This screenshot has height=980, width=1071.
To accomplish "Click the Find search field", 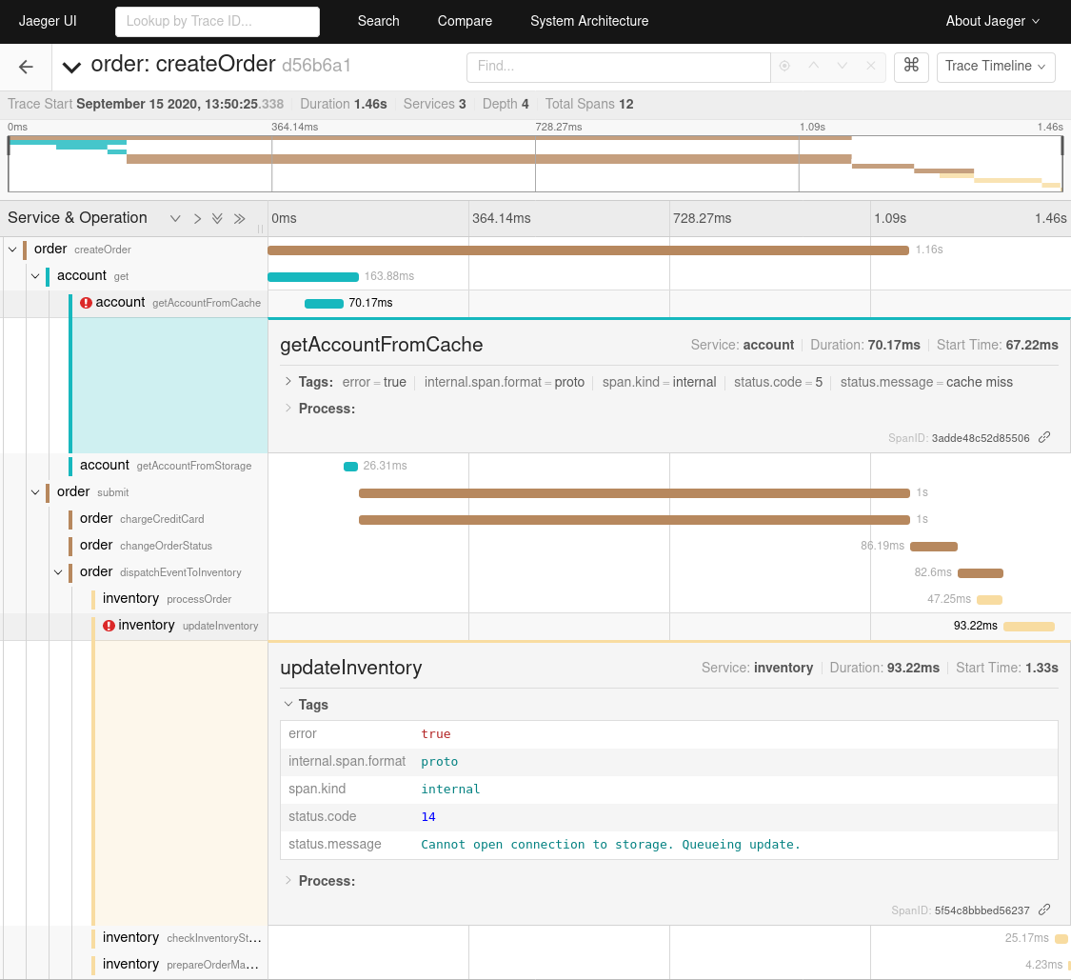I will (x=618, y=67).
